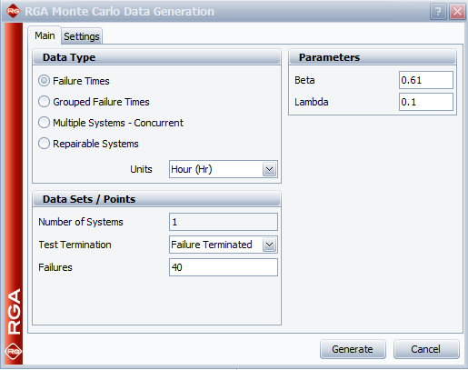Viewport: 468px width, 370px height.
Task: Click the Beta parameter input field
Action: 426,80
